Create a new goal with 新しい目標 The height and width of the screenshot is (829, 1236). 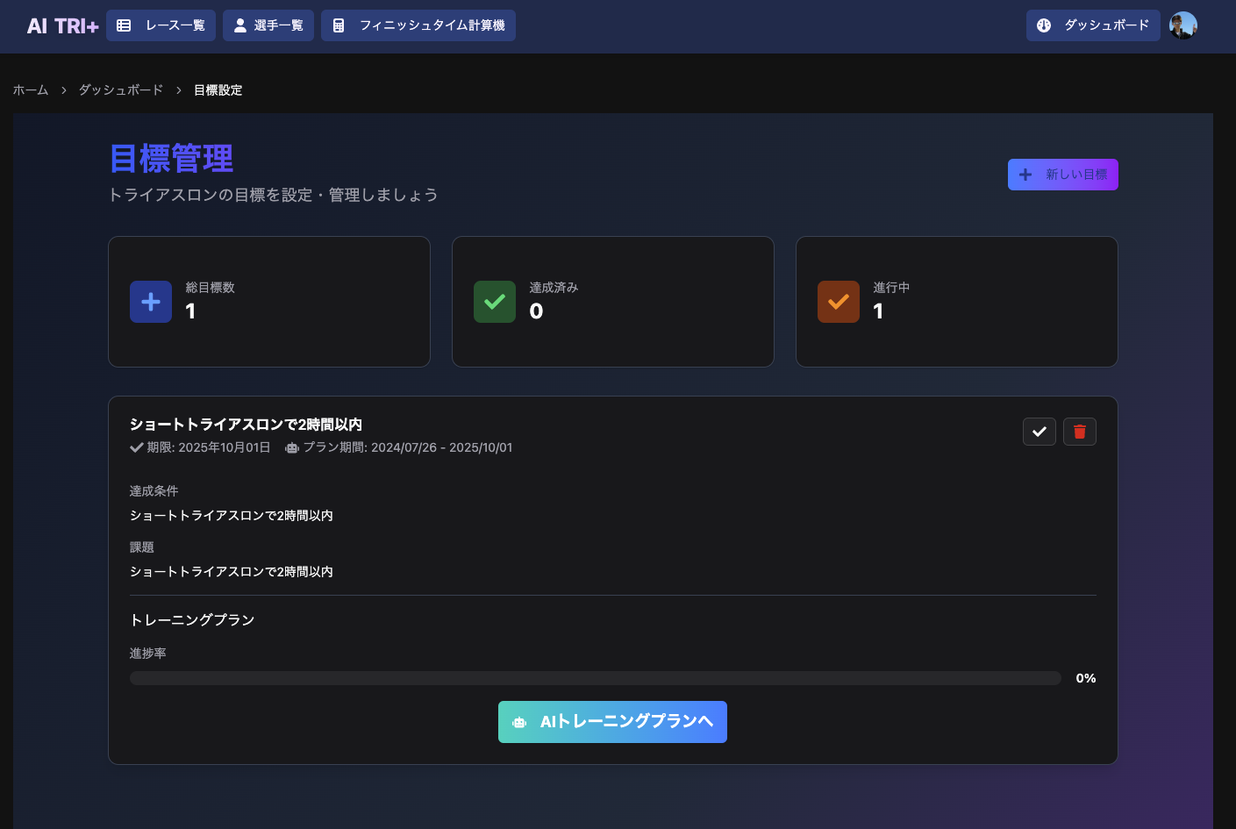(1062, 175)
